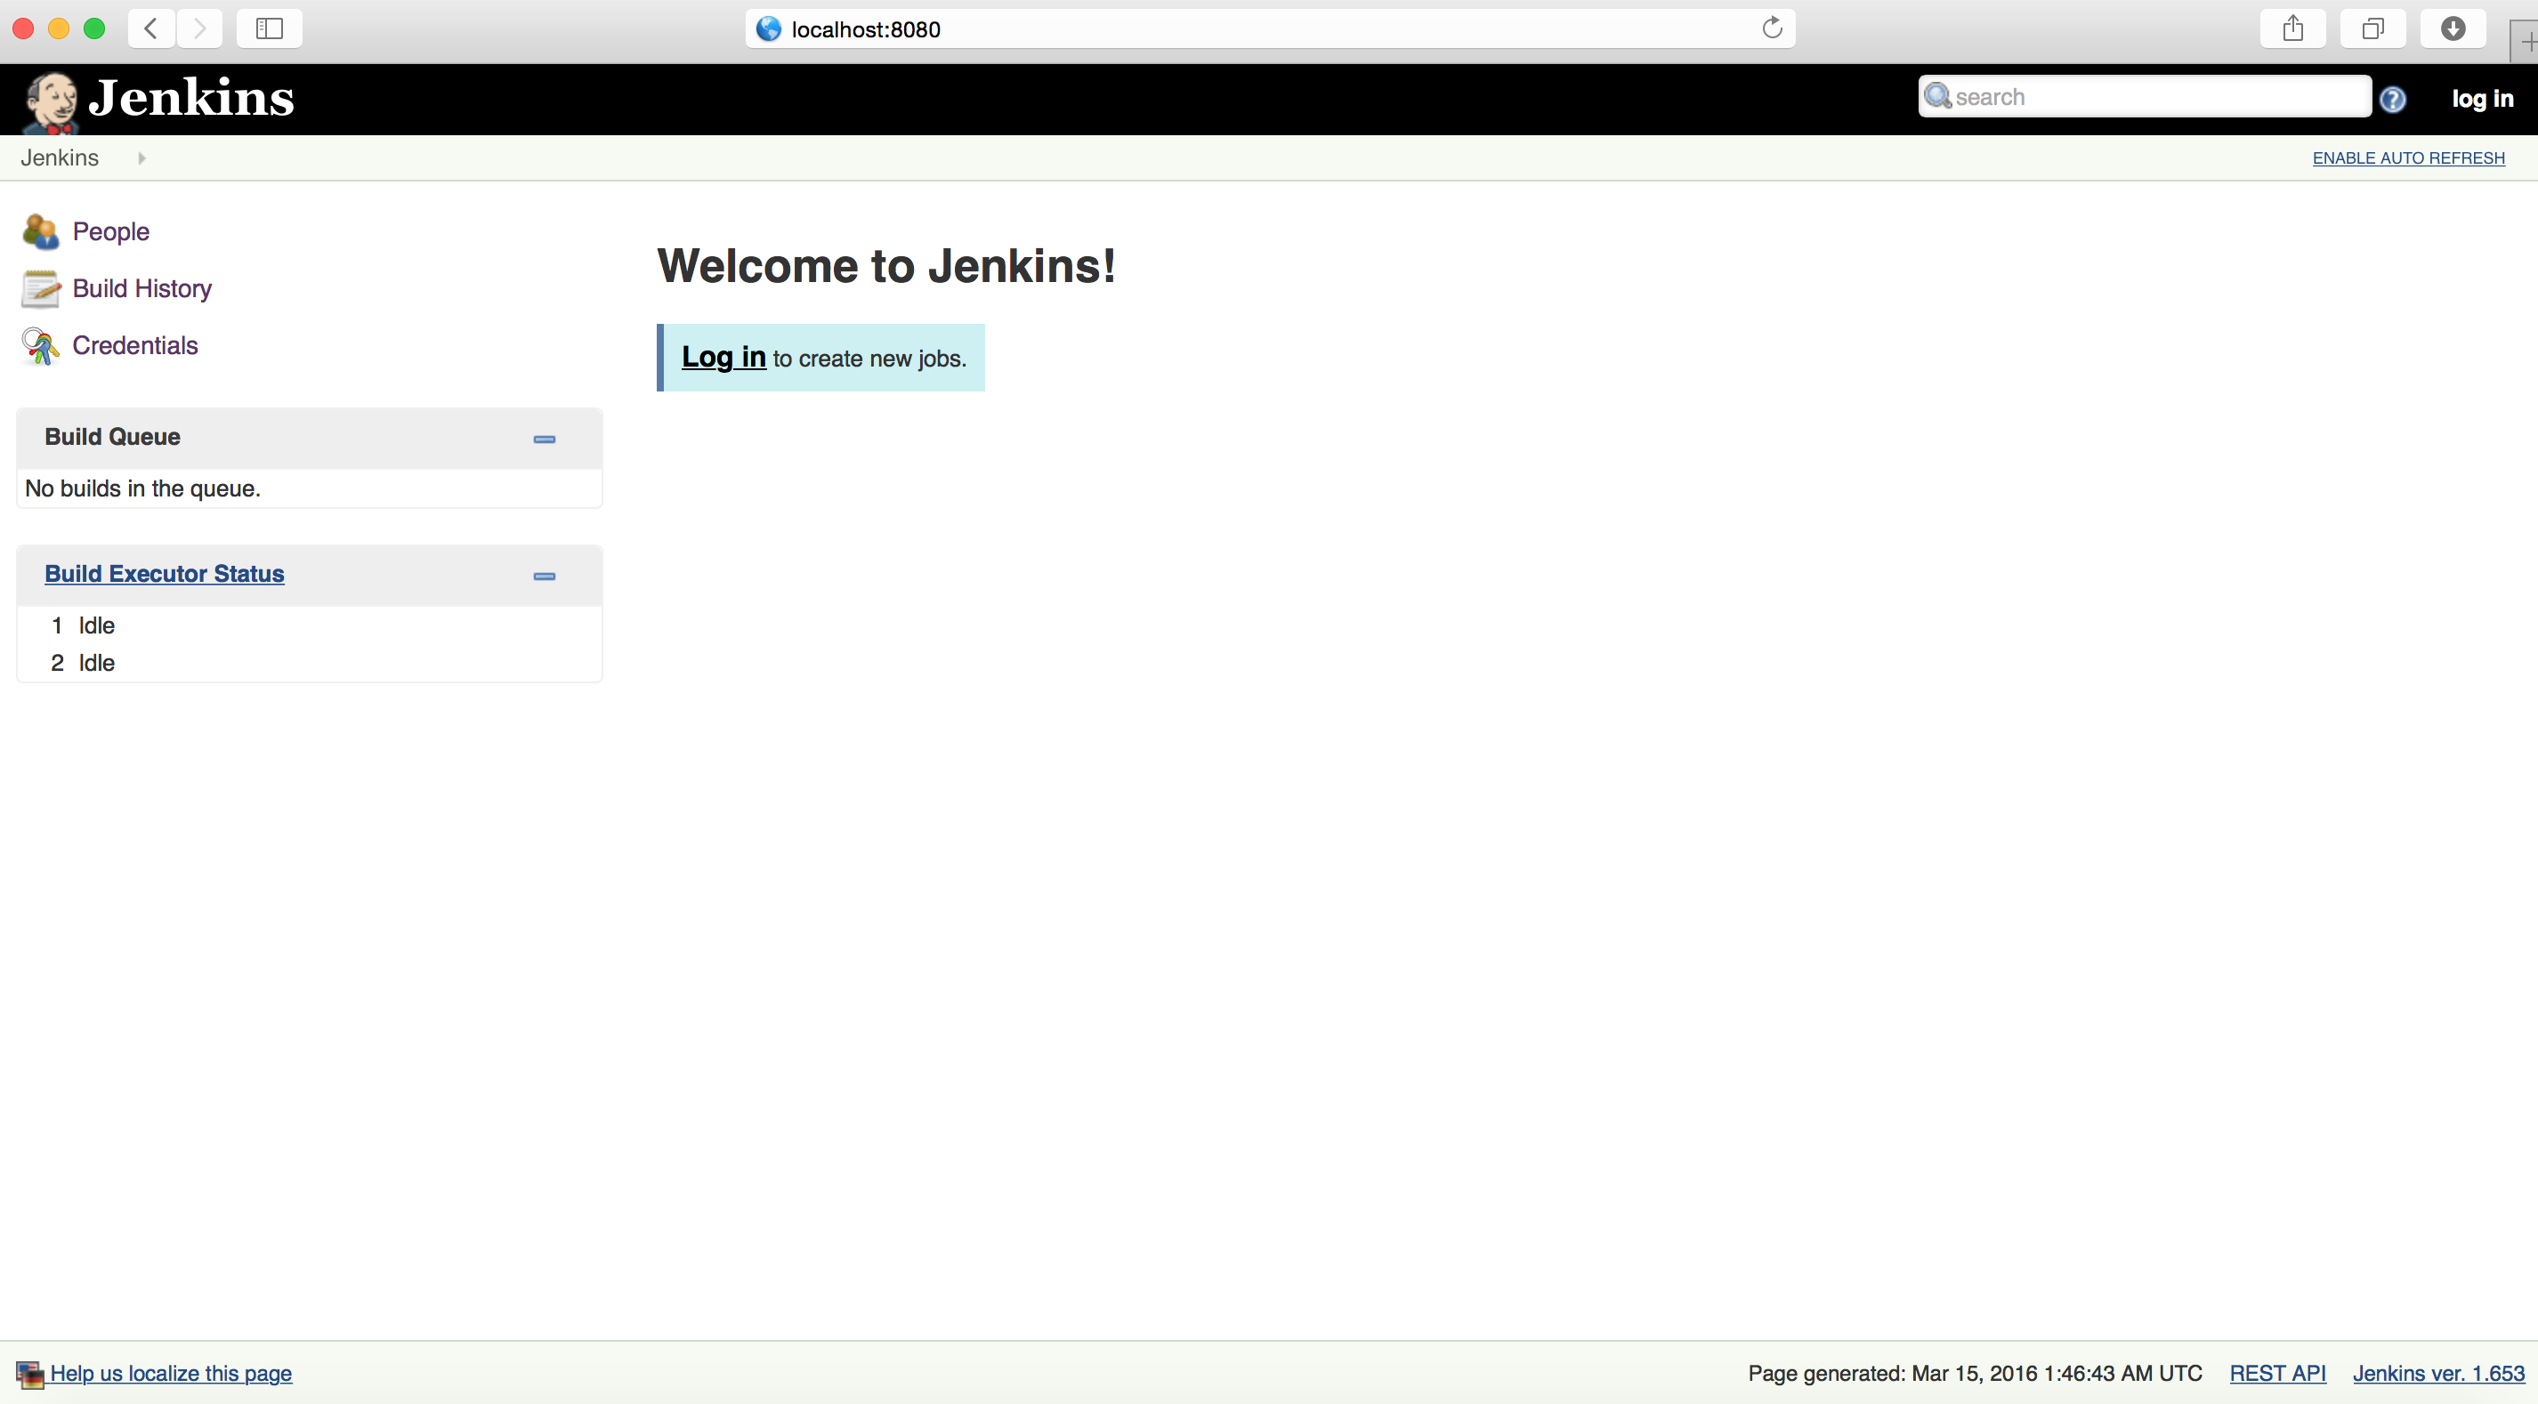2538x1404 pixels.
Task: Click 'No builds in the queue.' text
Action: (x=143, y=488)
